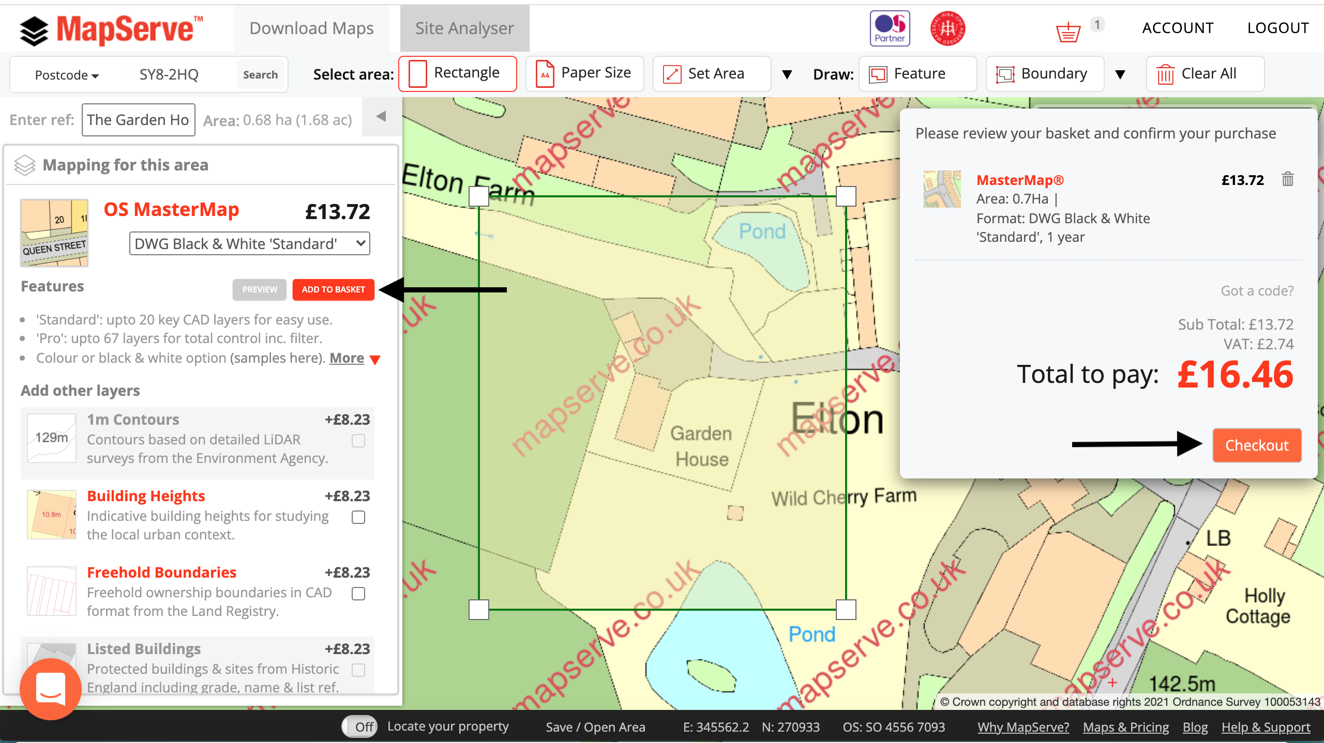Open the chat support bubble

(51, 689)
